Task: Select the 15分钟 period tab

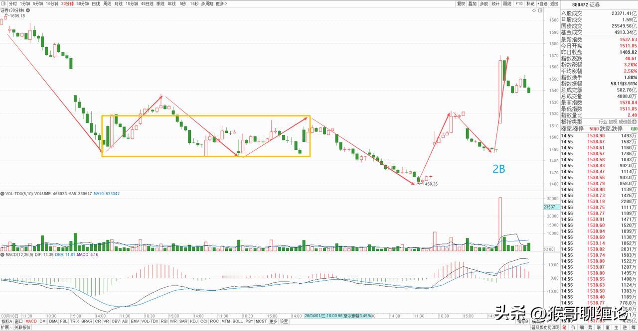Action: [52, 3]
